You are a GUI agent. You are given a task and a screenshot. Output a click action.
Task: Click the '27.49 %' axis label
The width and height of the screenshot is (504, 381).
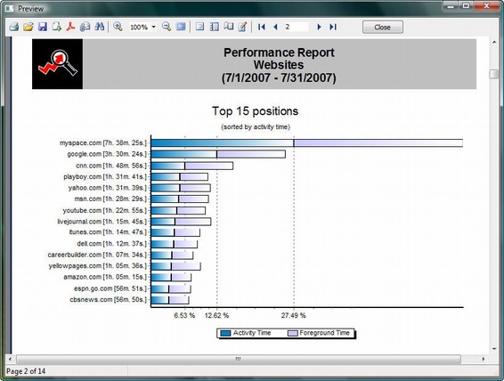[294, 315]
